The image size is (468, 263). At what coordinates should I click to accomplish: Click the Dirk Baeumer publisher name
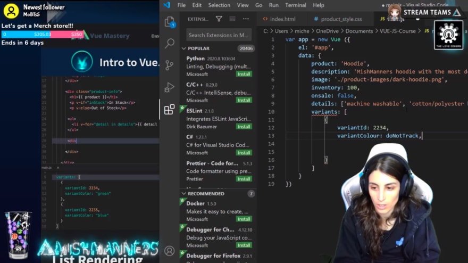click(202, 126)
